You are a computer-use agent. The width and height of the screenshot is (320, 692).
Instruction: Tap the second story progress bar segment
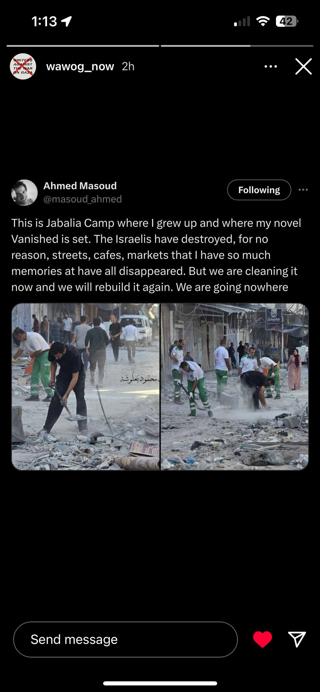[237, 46]
